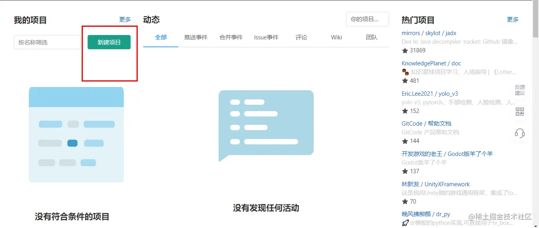Click the 我的项目 section heading
Image resolution: width=539 pixels, height=228 pixels.
click(30, 20)
